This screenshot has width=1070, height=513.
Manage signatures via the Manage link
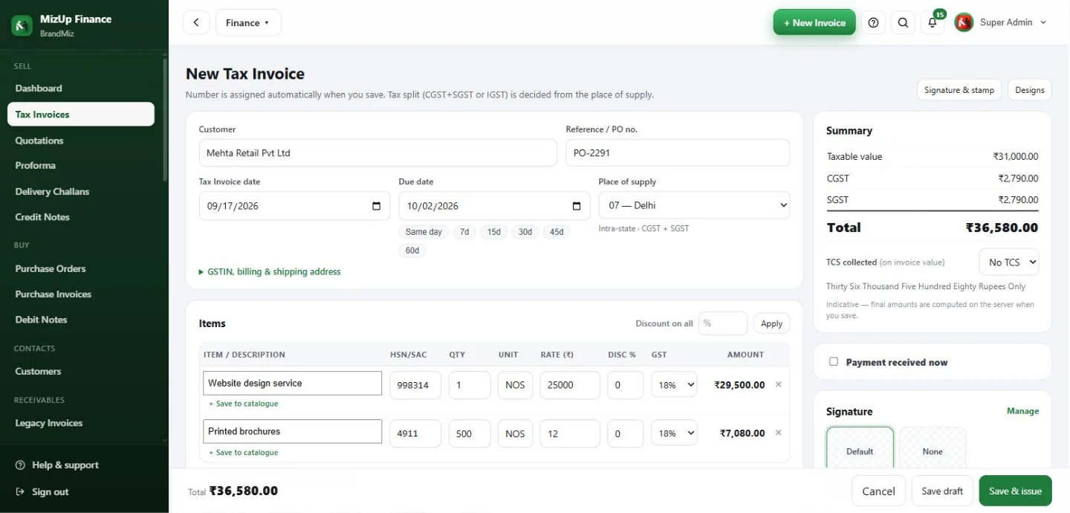[1022, 411]
